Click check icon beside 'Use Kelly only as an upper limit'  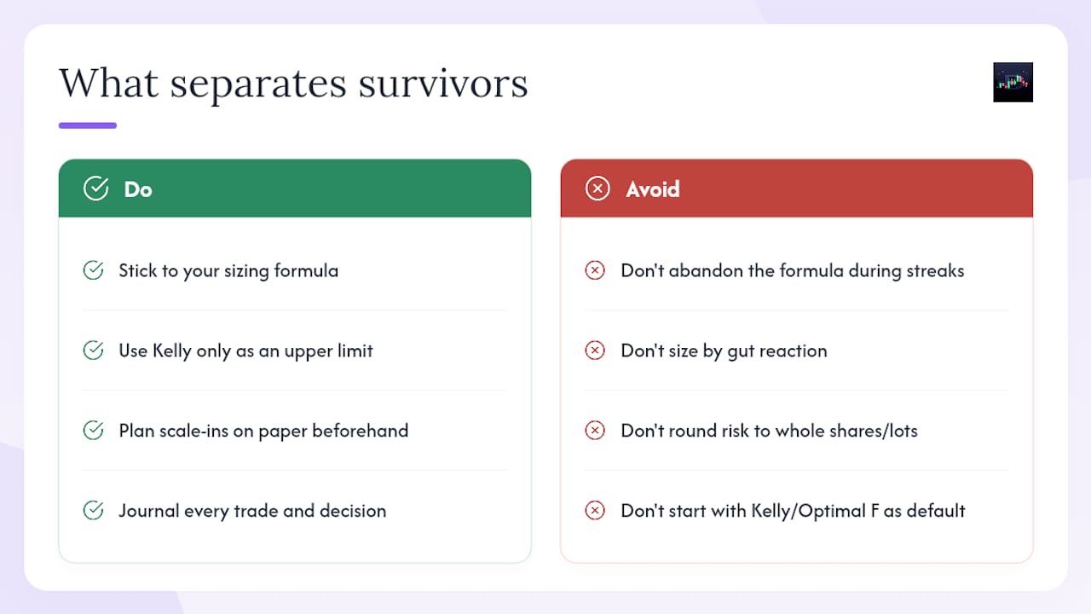click(93, 350)
